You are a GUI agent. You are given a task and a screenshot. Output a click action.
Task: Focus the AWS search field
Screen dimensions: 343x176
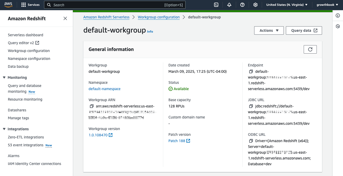click(x=115, y=5)
